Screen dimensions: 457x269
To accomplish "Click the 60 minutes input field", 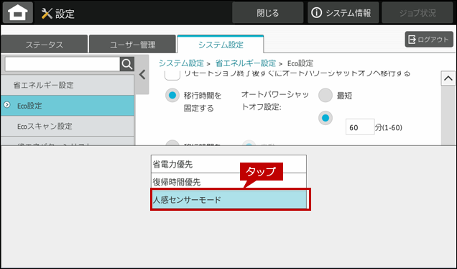I will coord(360,127).
